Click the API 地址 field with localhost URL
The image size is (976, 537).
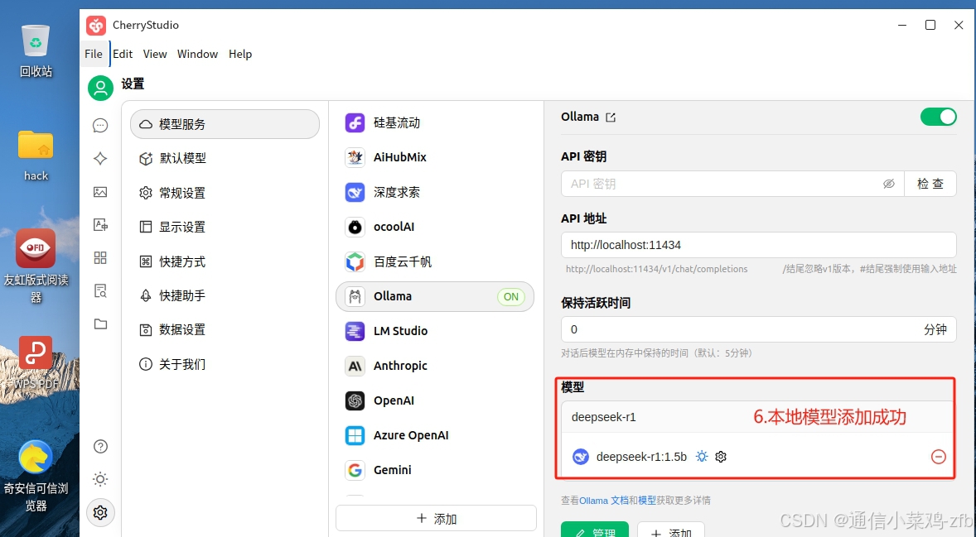[759, 245]
